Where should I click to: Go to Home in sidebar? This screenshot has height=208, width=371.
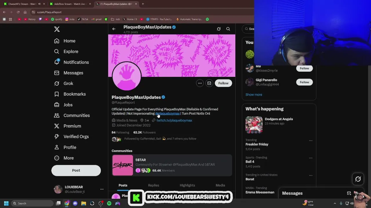65,41
